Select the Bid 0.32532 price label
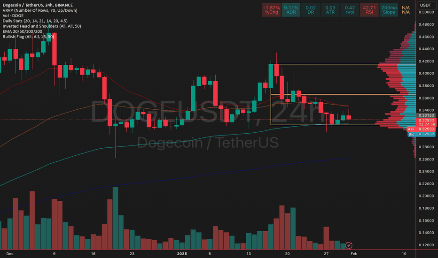Image resolution: width=438 pixels, height=258 pixels. (422, 134)
